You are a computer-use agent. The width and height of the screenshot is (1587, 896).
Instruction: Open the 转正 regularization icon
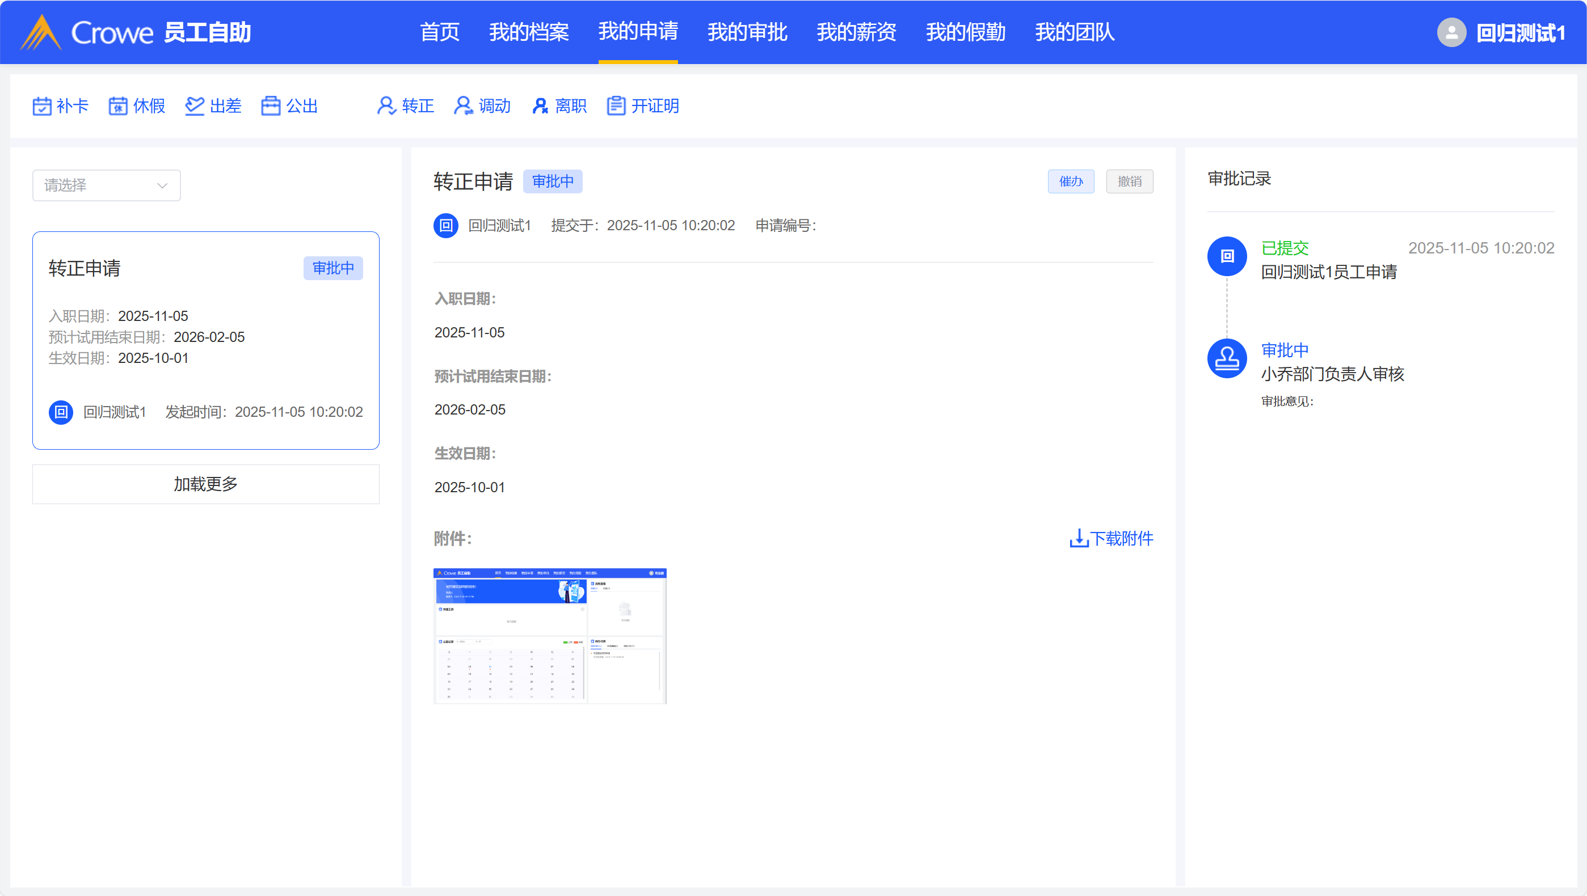click(x=386, y=106)
